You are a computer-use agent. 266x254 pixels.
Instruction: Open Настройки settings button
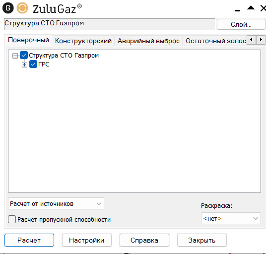(87, 240)
